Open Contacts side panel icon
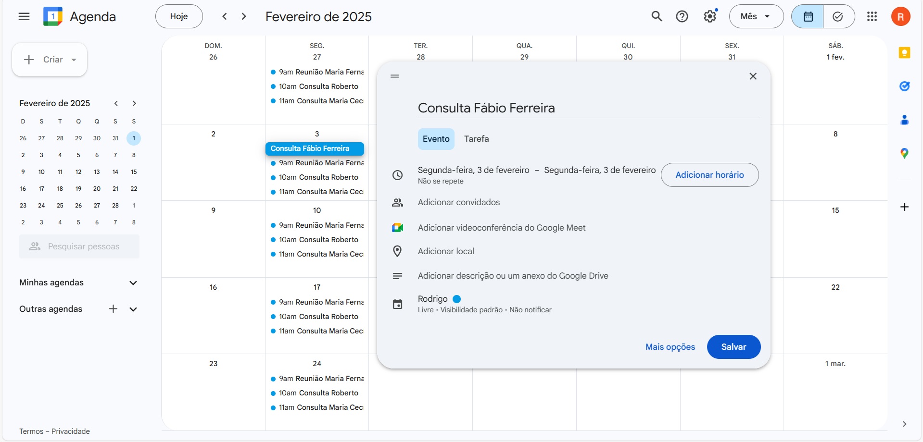Image resolution: width=923 pixels, height=442 pixels. [905, 120]
